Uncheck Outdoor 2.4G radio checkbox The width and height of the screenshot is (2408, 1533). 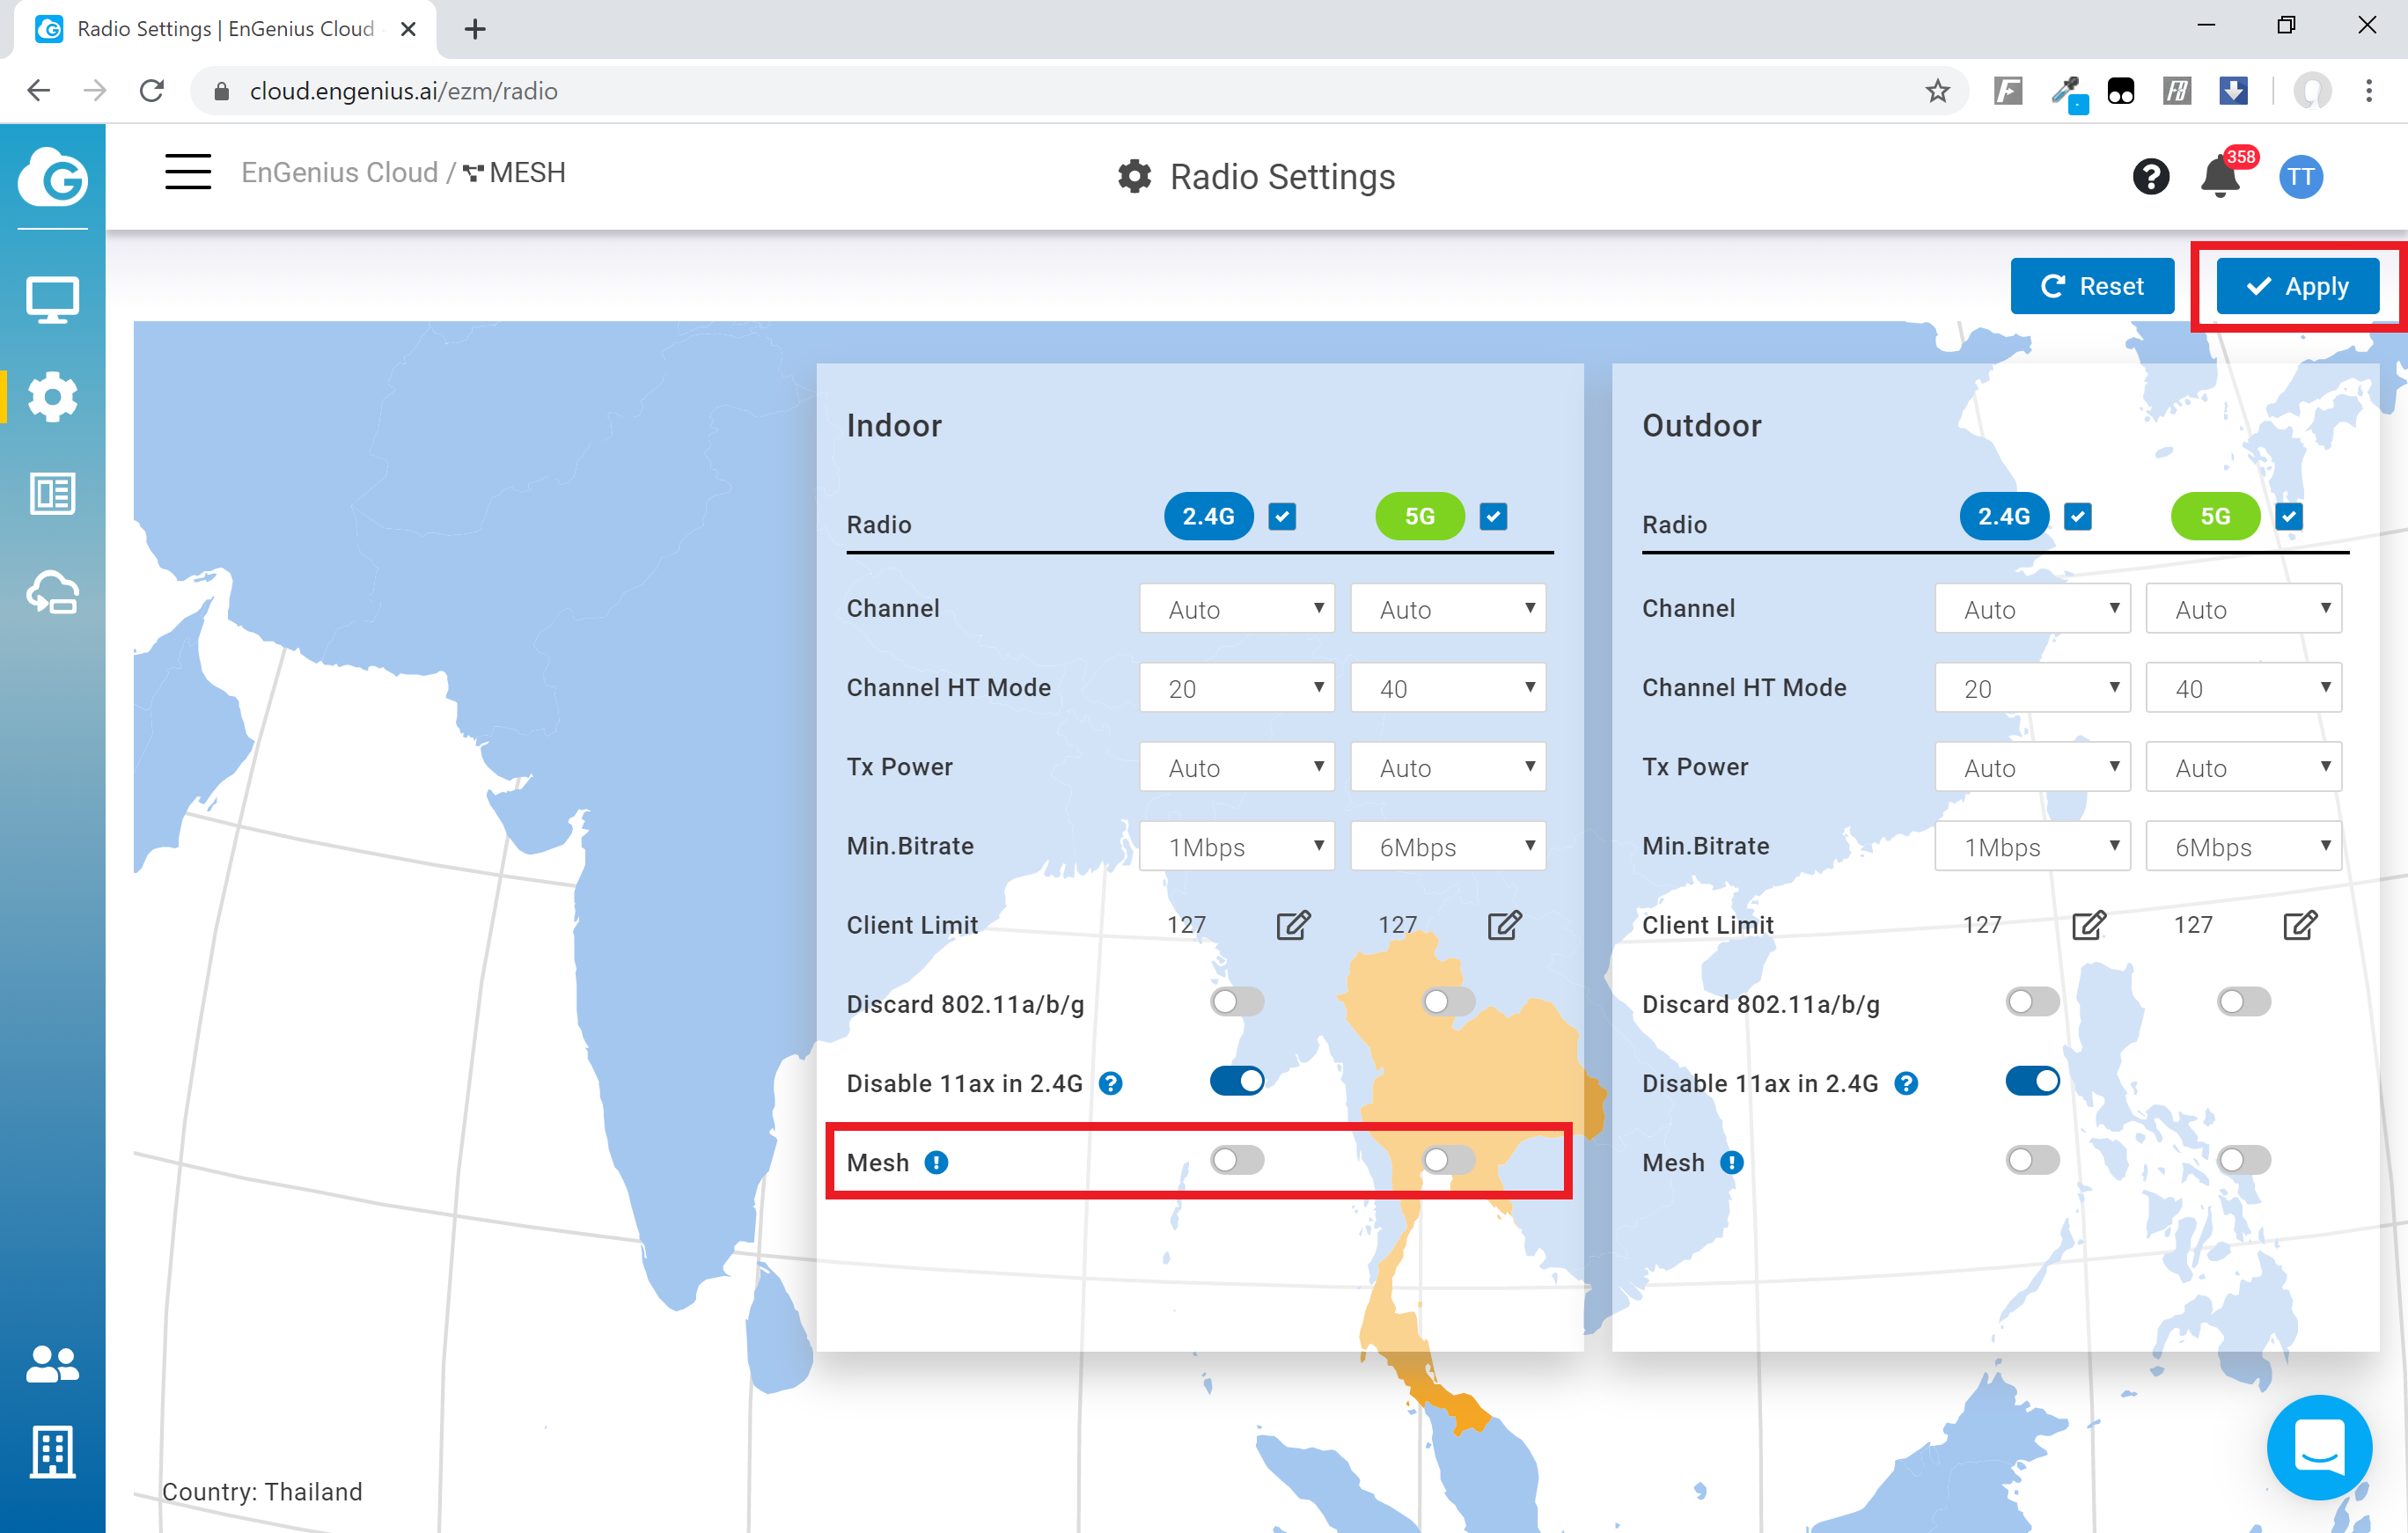point(2077,516)
